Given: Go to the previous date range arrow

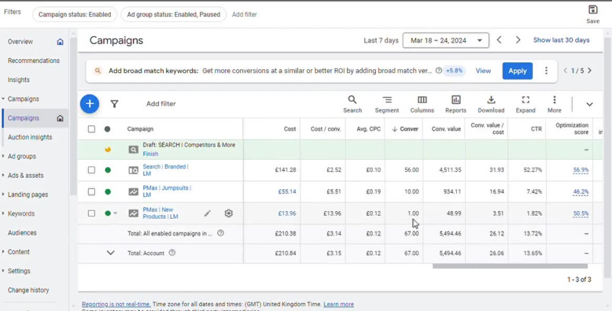Looking at the screenshot, I should 499,40.
